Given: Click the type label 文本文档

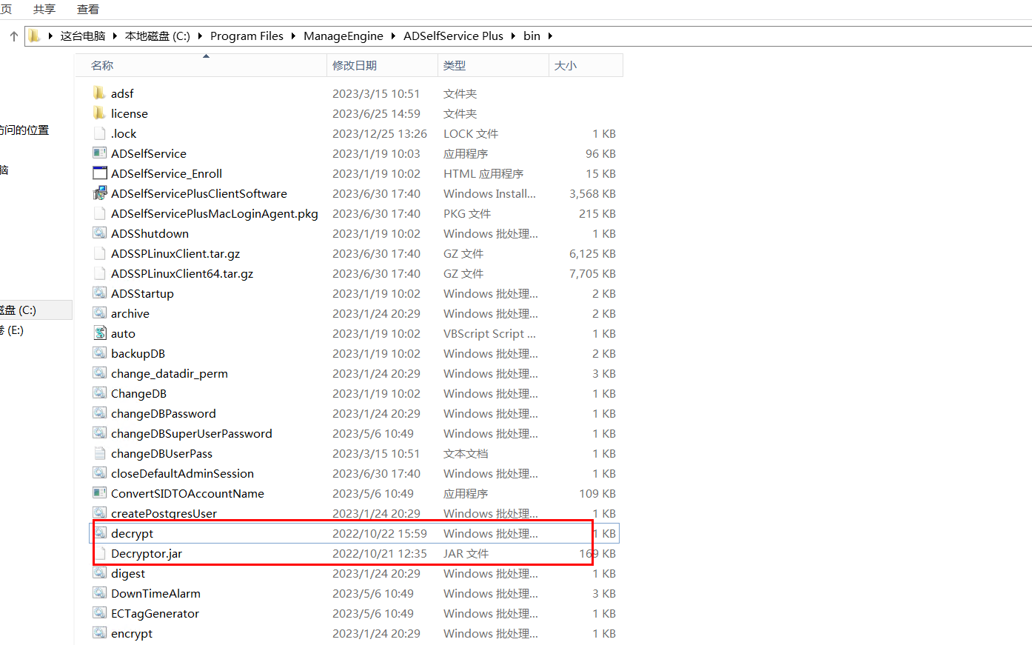Looking at the screenshot, I should point(466,453).
